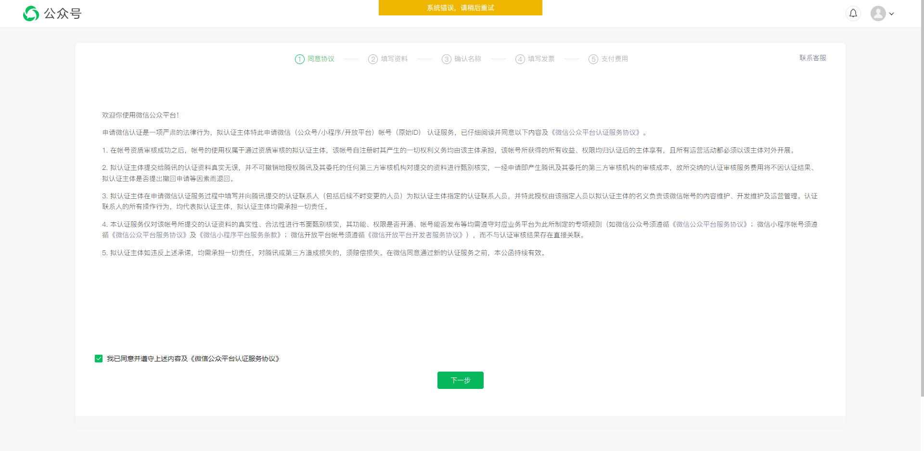Toggle the 我已同意并遵守上述内容 checkbox

99,359
